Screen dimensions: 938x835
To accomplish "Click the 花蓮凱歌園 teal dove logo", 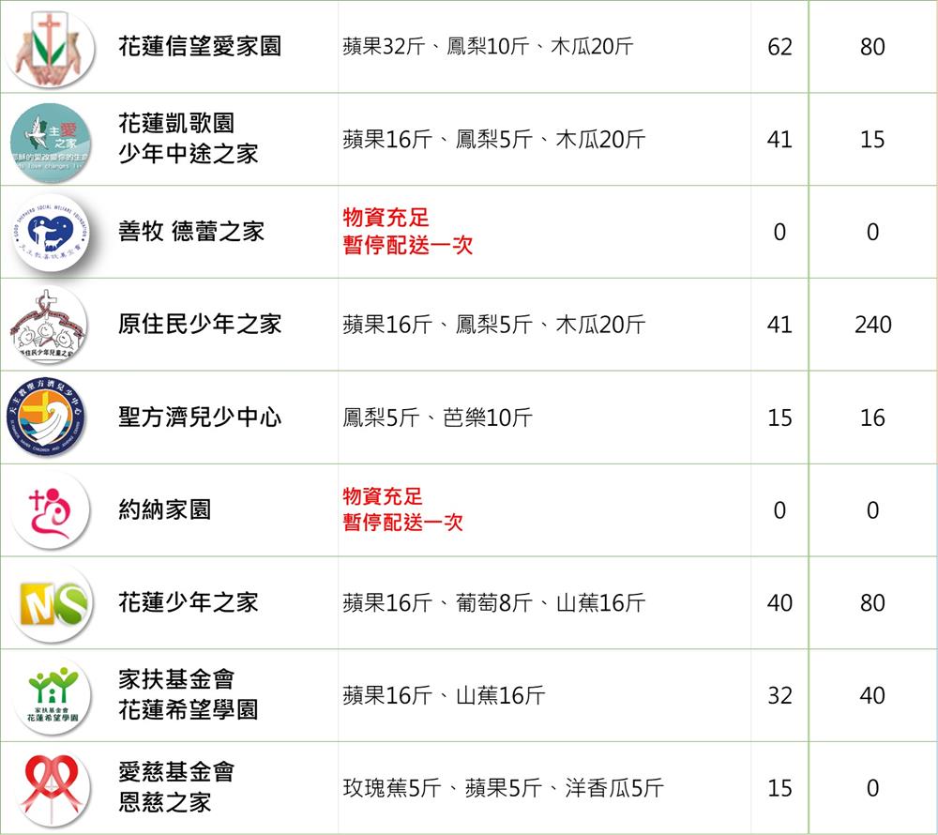I will (x=51, y=143).
